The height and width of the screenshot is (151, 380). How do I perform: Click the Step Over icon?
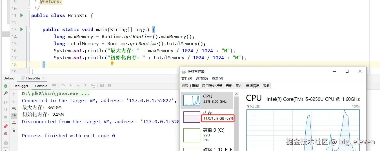71,86
